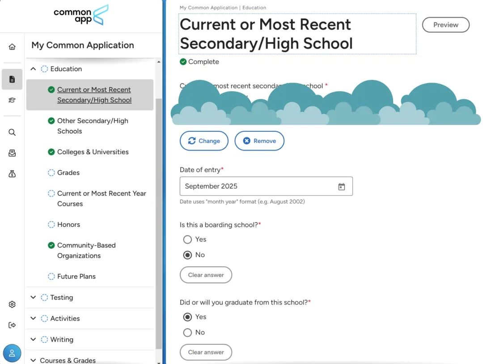Click the Common App logo
The height and width of the screenshot is (364, 483).
click(81, 15)
